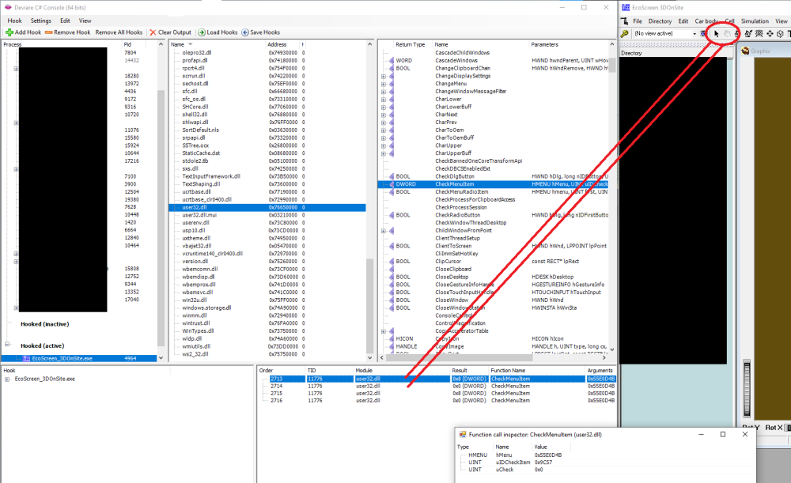791x483 pixels.
Task: Click the 3D cube icon in EcoScreen toolbar
Action: point(780,34)
